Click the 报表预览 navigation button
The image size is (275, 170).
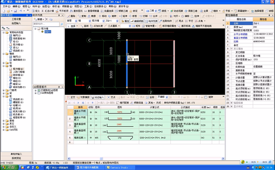pyautogui.click(x=16, y=158)
